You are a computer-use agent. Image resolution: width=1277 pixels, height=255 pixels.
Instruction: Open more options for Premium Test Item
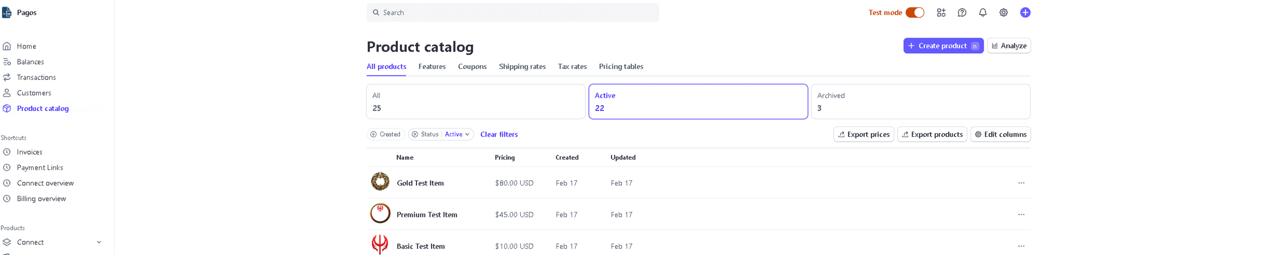point(1021,215)
